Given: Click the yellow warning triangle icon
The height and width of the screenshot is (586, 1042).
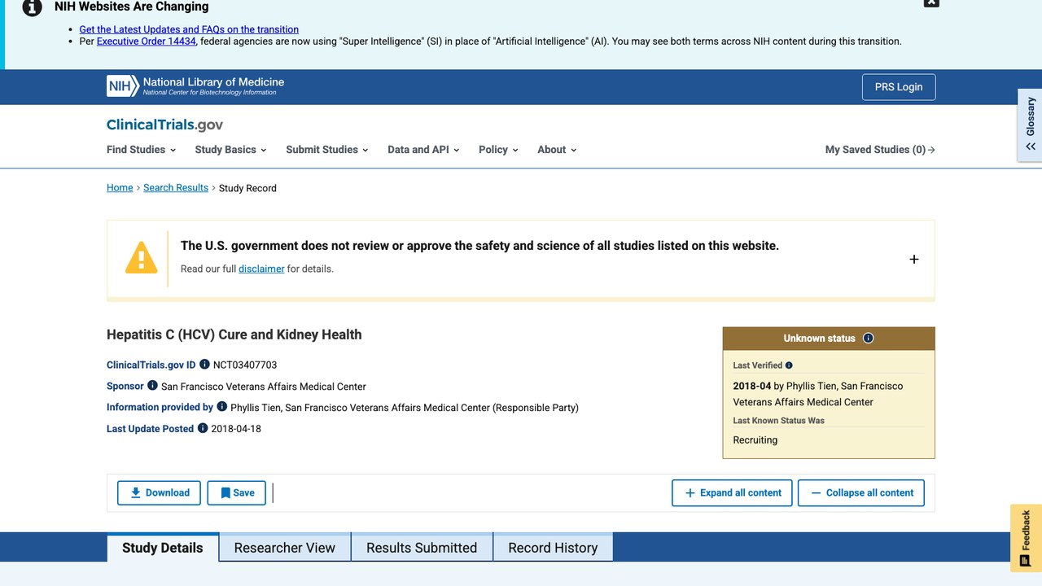Looking at the screenshot, I should [142, 257].
